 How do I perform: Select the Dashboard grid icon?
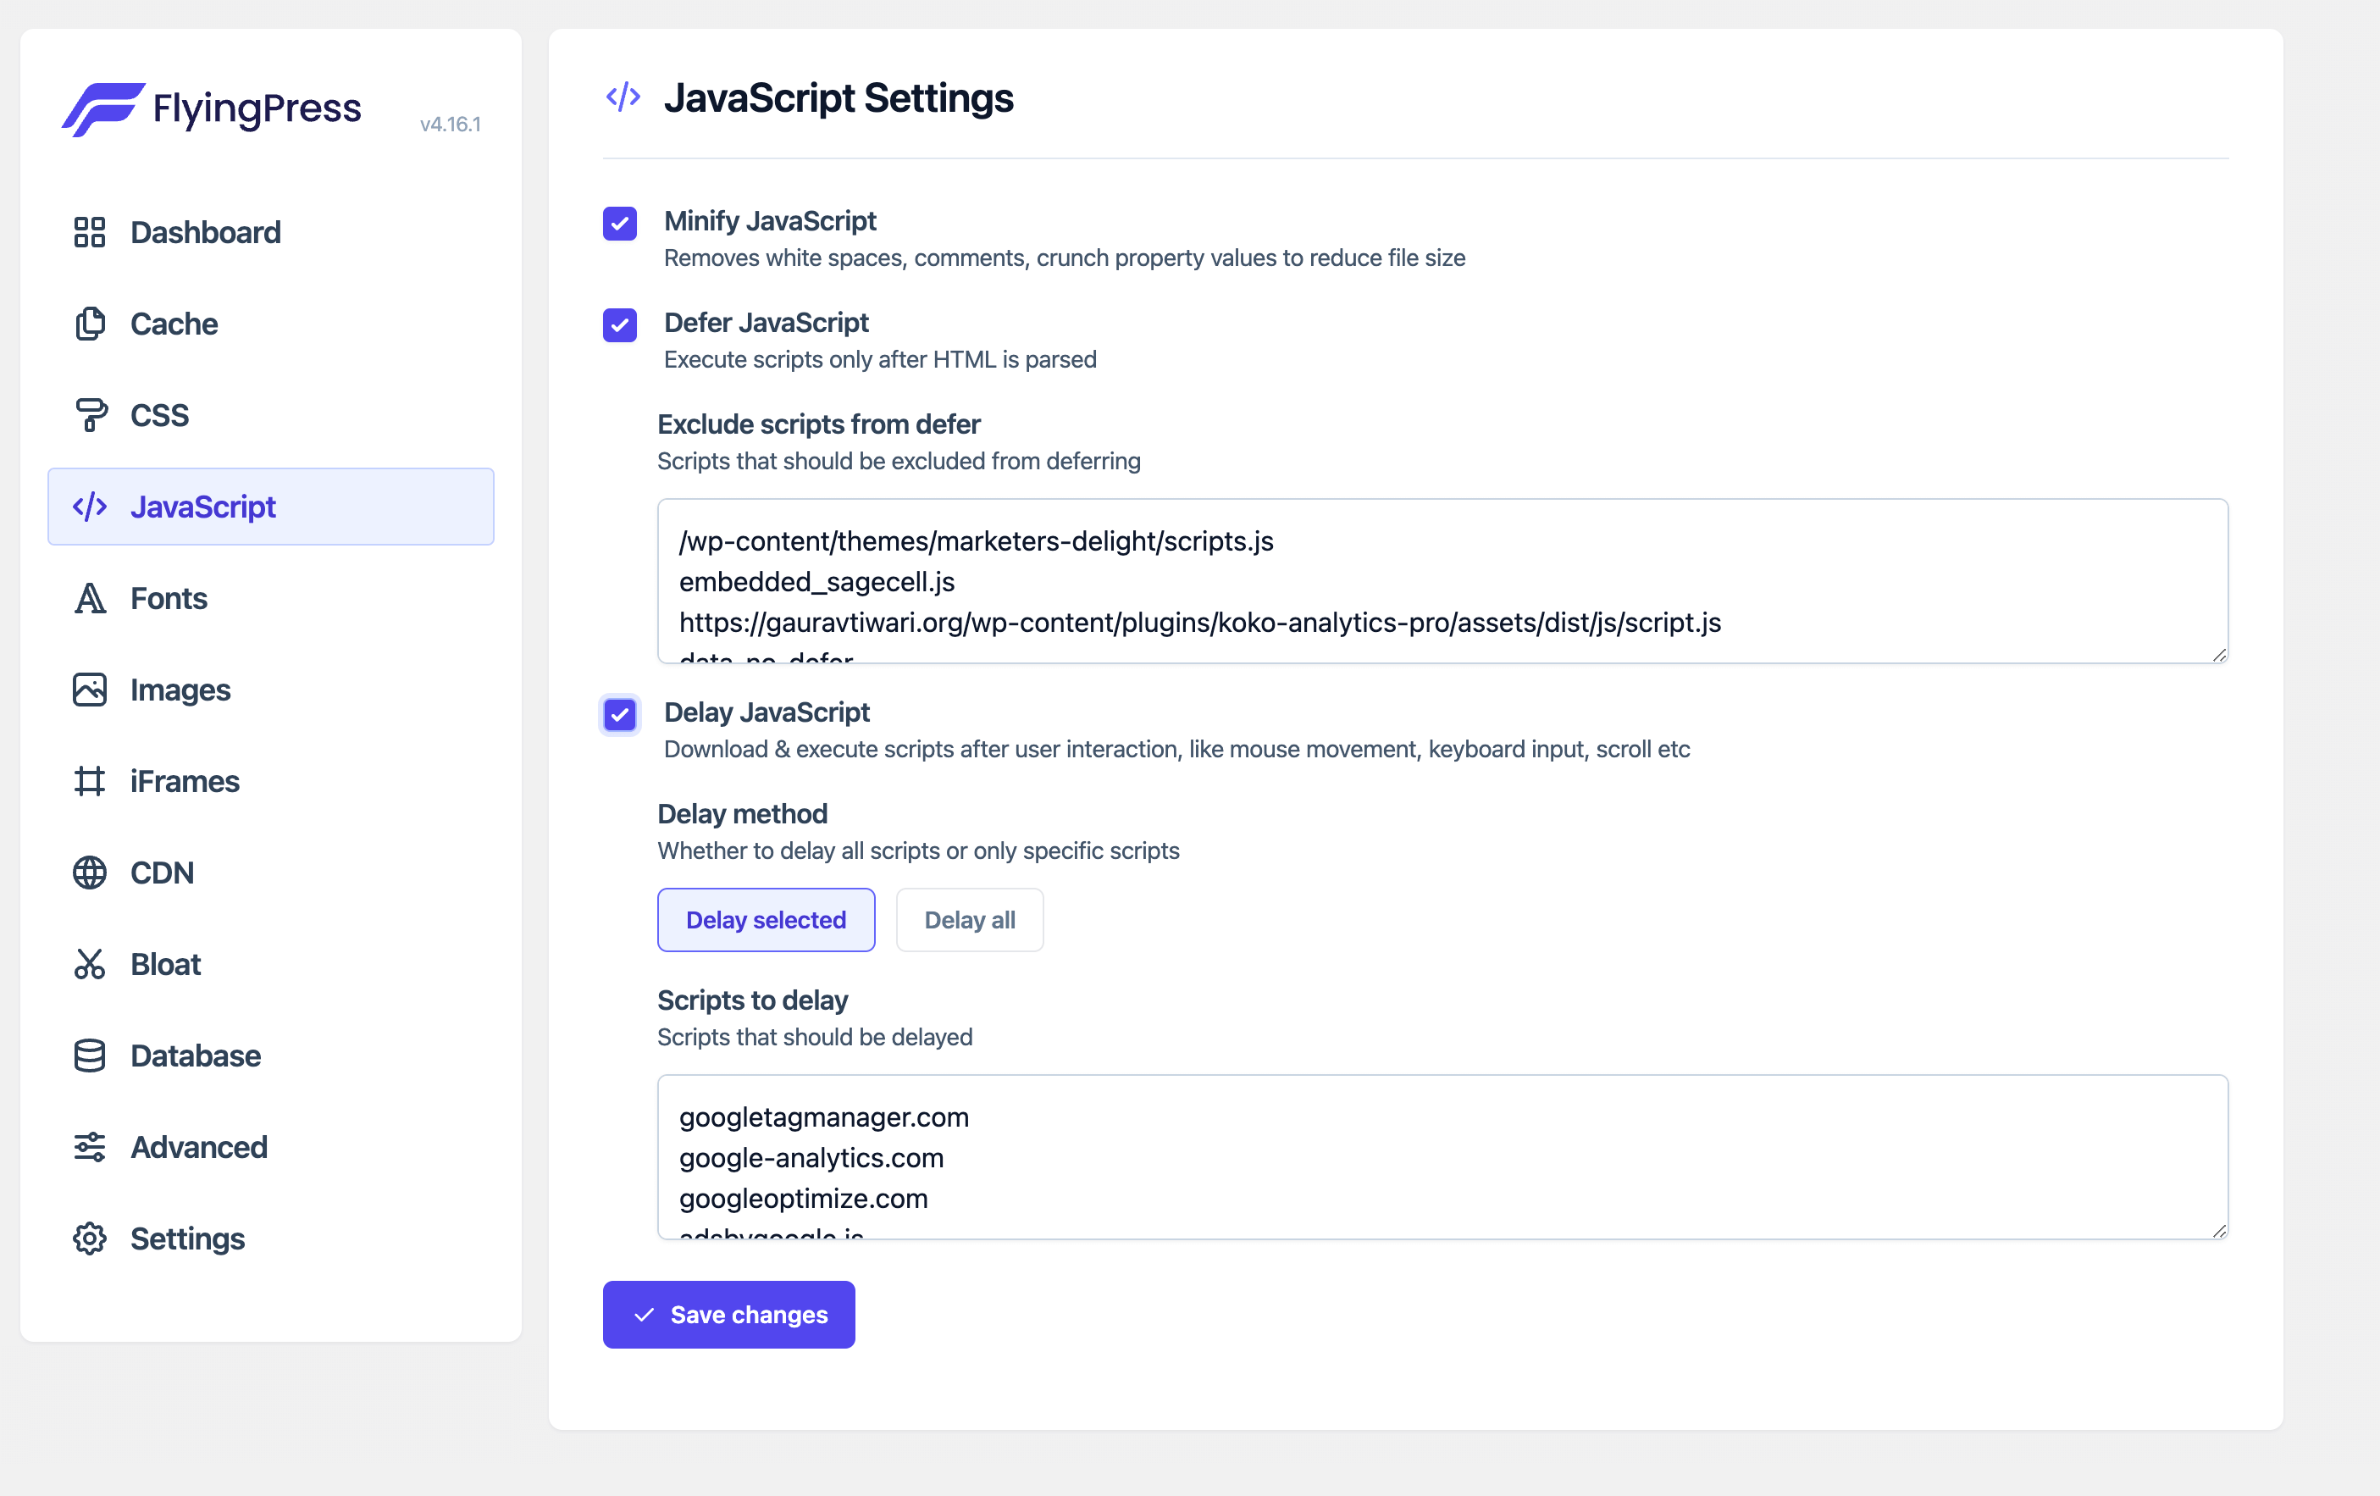90,232
